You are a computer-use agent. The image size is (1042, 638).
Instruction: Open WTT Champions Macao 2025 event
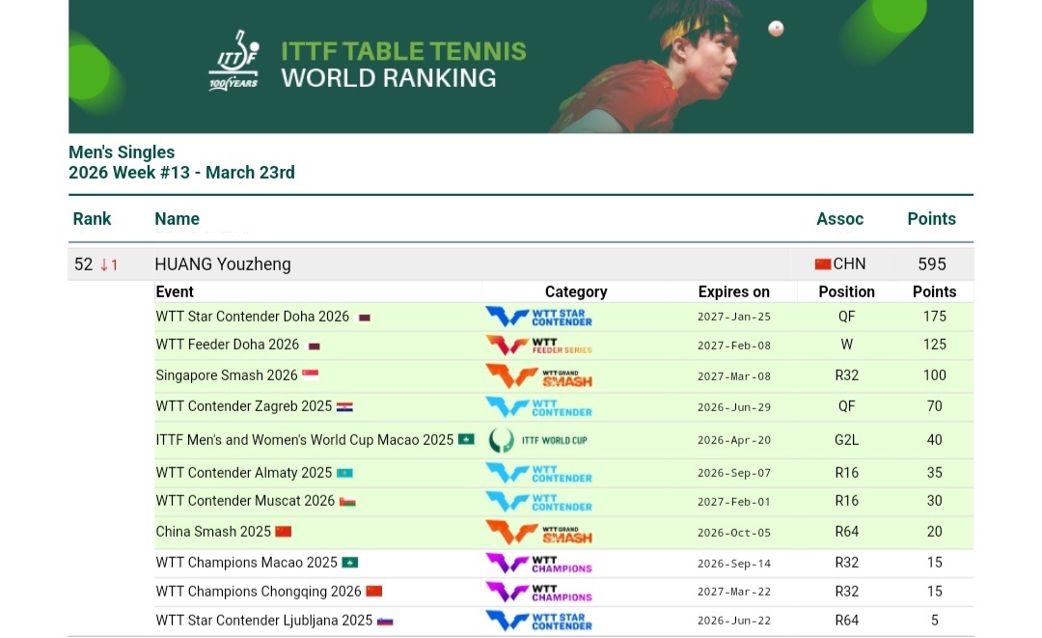(x=247, y=563)
